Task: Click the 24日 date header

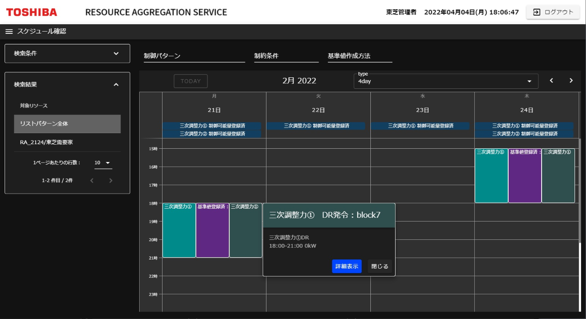Action: click(527, 110)
